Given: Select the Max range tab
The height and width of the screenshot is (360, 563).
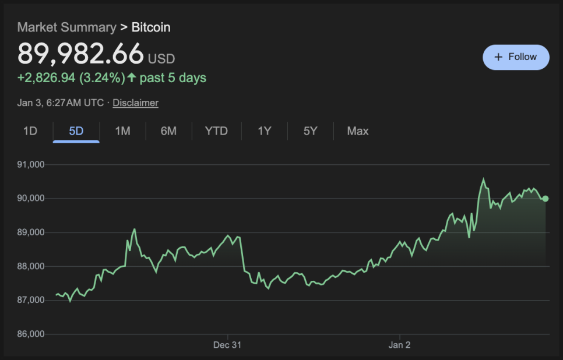Looking at the screenshot, I should pyautogui.click(x=358, y=131).
